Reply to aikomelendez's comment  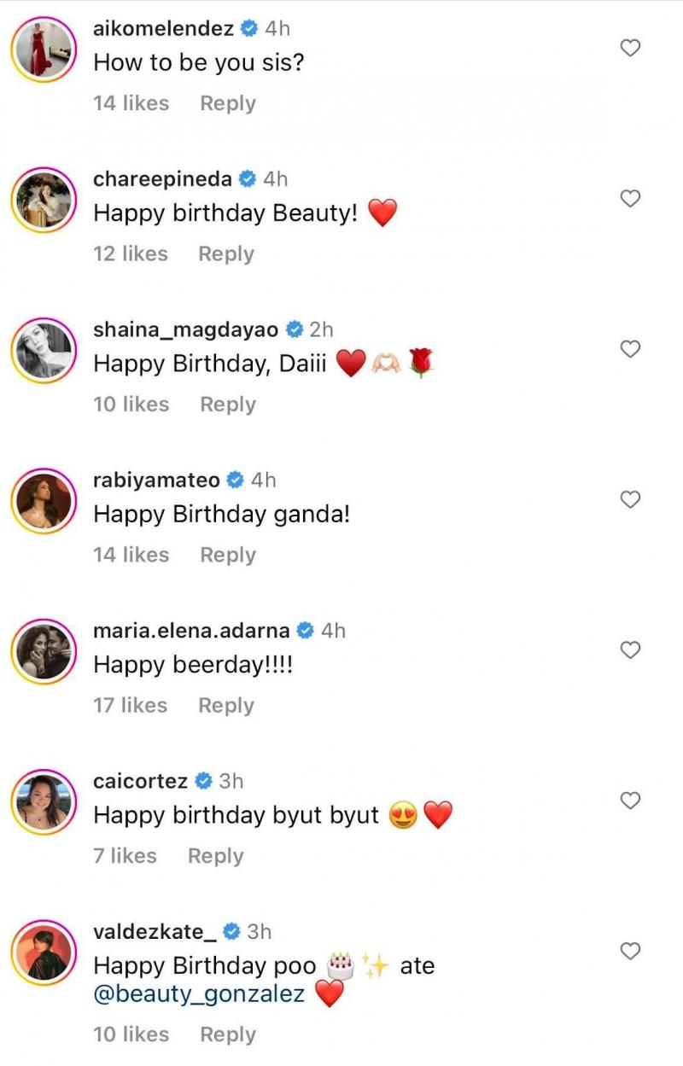tap(227, 103)
